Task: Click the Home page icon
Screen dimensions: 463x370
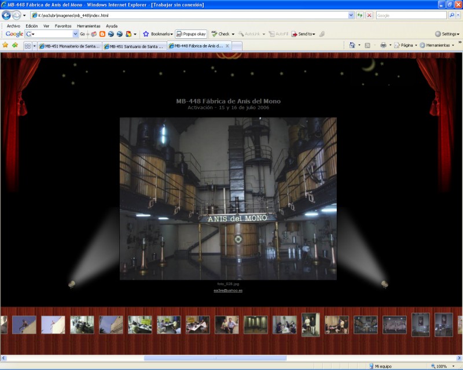Action: point(352,45)
